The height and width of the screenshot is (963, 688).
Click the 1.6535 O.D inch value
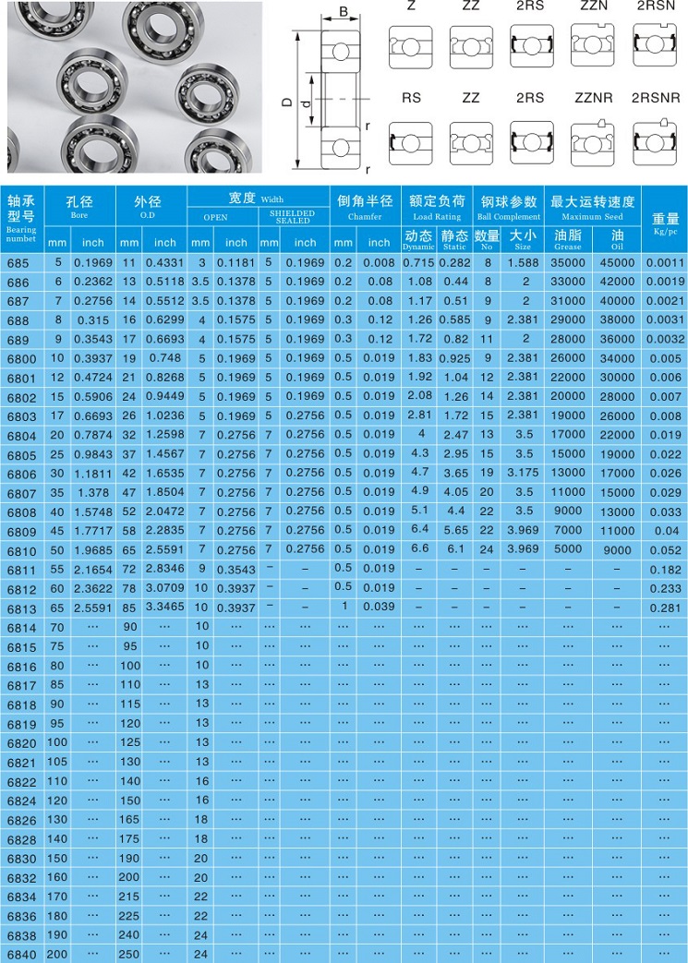[x=164, y=473]
